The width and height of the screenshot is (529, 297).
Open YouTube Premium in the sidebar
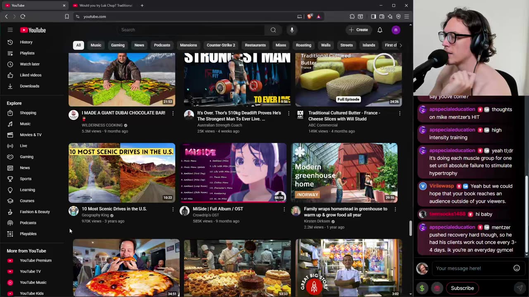36,260
